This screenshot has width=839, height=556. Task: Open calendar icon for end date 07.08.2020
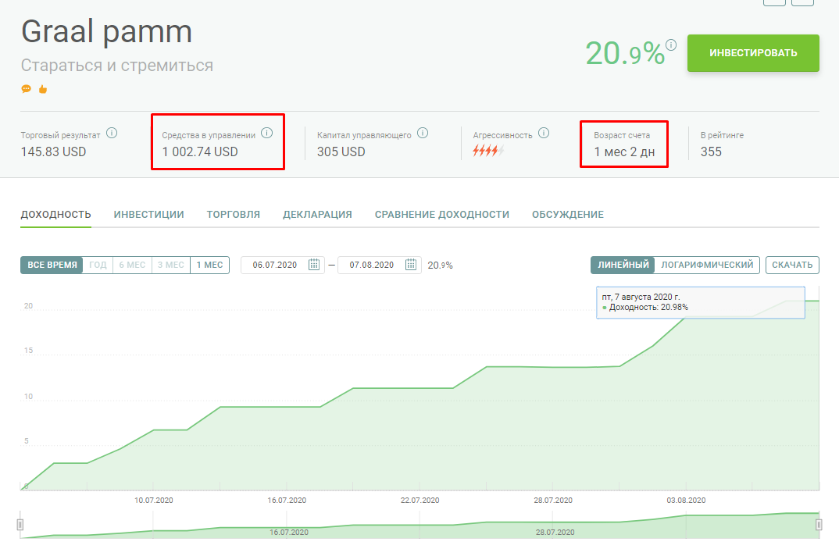(411, 265)
